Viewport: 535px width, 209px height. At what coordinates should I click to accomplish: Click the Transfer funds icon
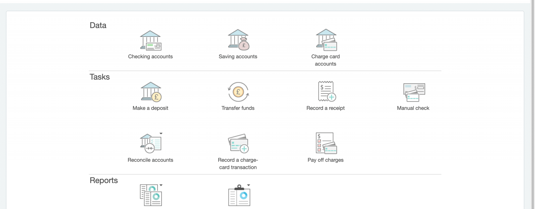point(238,92)
